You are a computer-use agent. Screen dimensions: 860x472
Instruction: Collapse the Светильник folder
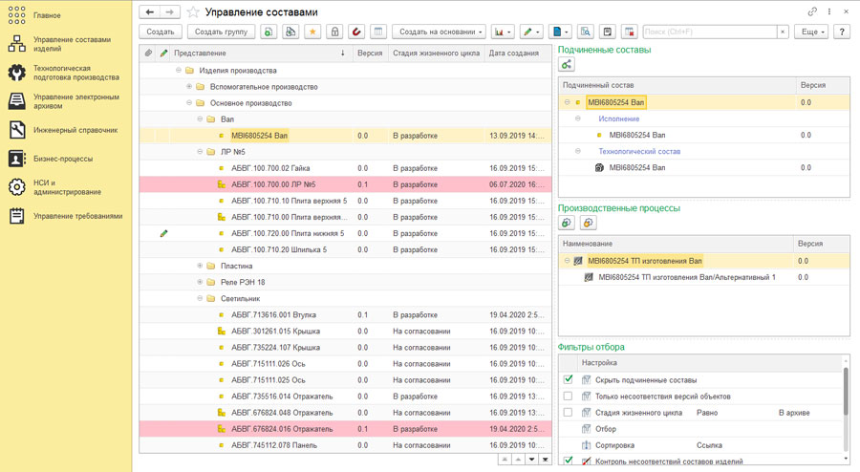pos(200,298)
